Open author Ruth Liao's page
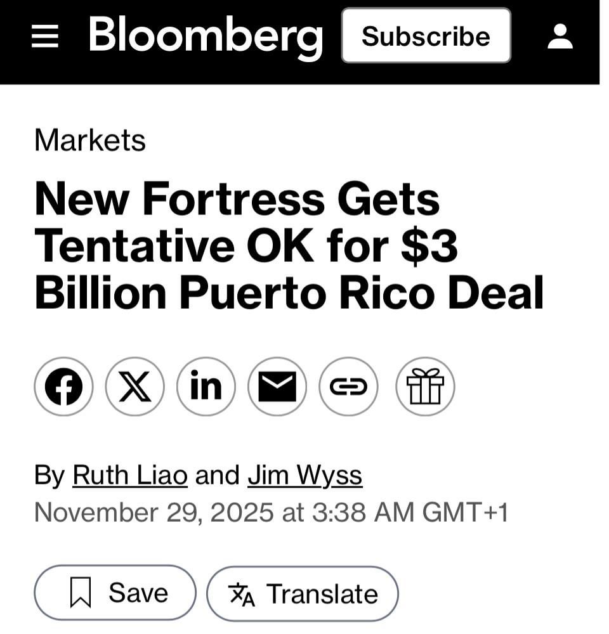609x634 pixels. pos(130,475)
